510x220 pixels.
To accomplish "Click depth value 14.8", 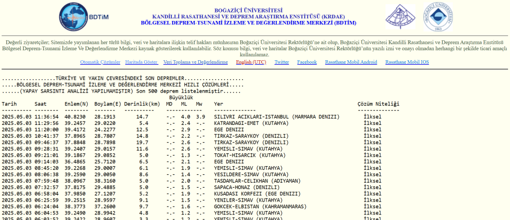I will coord(142,136).
